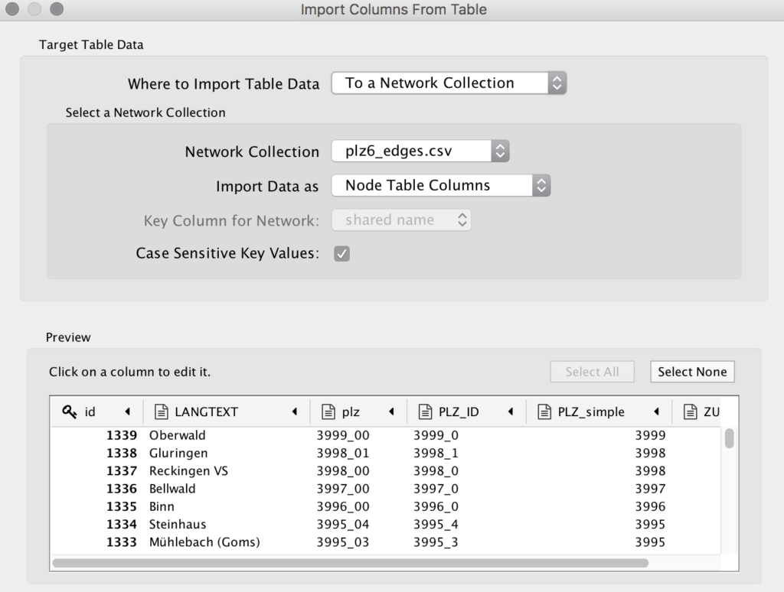The height and width of the screenshot is (592, 784).
Task: Open the id column edit arrow
Action: coord(128,411)
